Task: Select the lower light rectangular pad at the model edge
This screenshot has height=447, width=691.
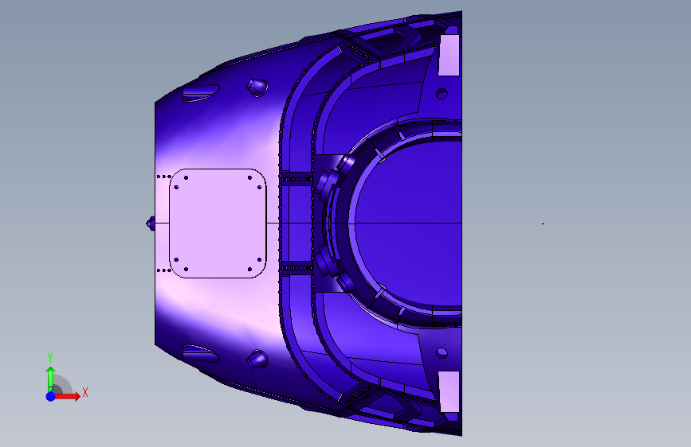Action: 449,391
